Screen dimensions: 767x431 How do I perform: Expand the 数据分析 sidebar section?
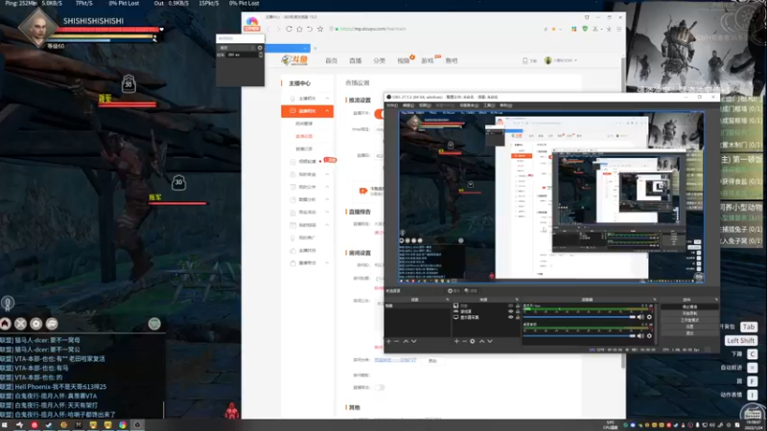(327, 199)
